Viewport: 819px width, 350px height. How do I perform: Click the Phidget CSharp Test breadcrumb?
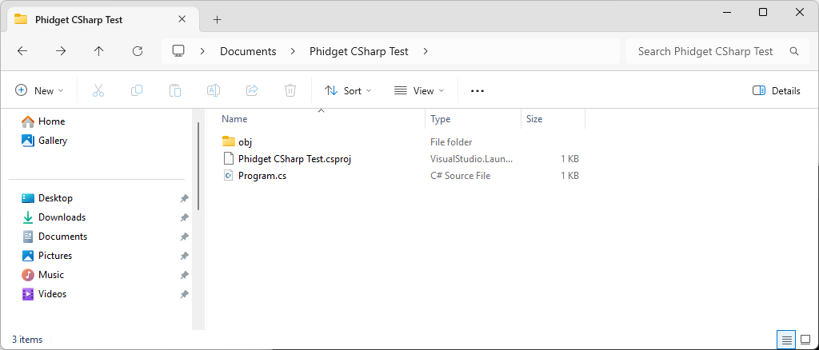click(359, 51)
